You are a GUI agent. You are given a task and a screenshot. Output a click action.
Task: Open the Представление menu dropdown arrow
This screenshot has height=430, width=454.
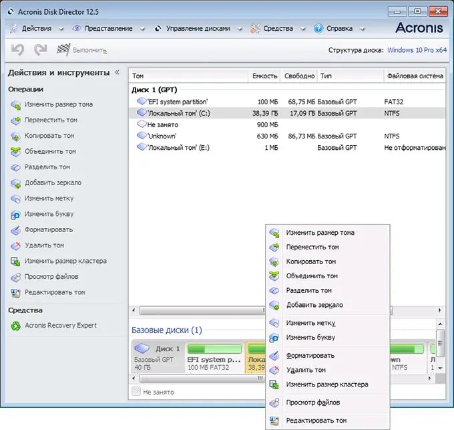(142, 29)
